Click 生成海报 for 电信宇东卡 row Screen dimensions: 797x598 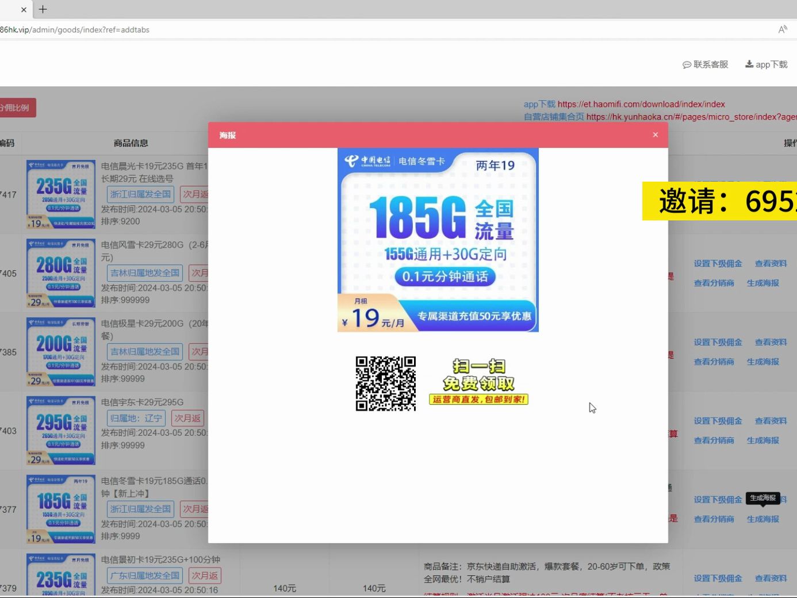pyautogui.click(x=762, y=440)
